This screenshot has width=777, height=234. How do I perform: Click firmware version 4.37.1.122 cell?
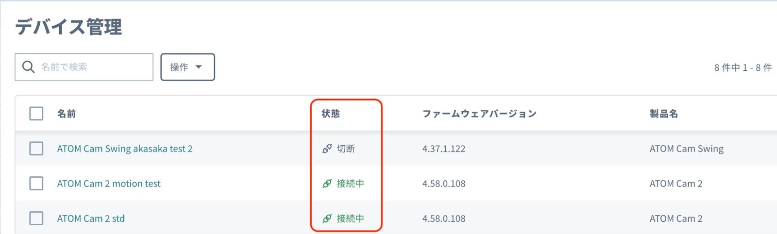pyautogui.click(x=444, y=149)
